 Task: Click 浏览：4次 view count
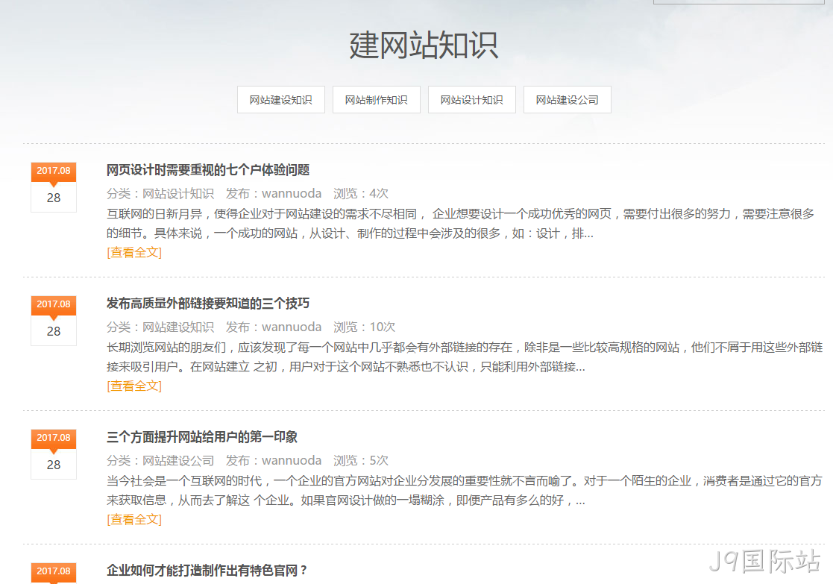361,193
